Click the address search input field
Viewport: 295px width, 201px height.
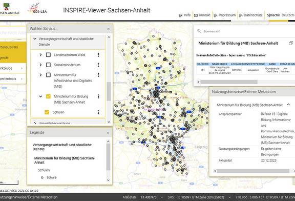pyautogui.click(x=13, y=33)
